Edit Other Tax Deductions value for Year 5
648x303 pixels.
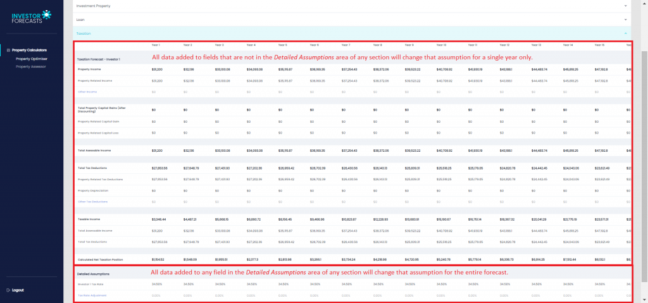pyautogui.click(x=280, y=202)
